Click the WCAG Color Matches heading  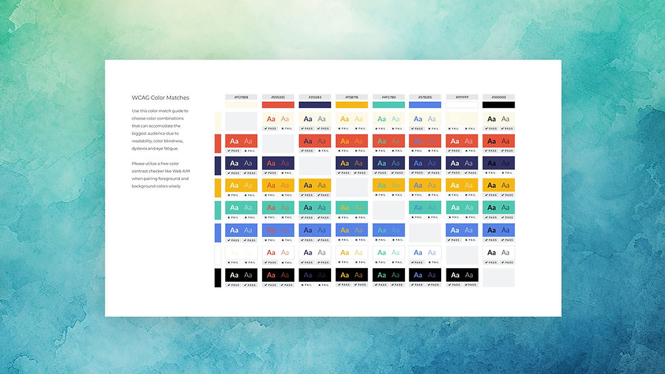pyautogui.click(x=160, y=98)
